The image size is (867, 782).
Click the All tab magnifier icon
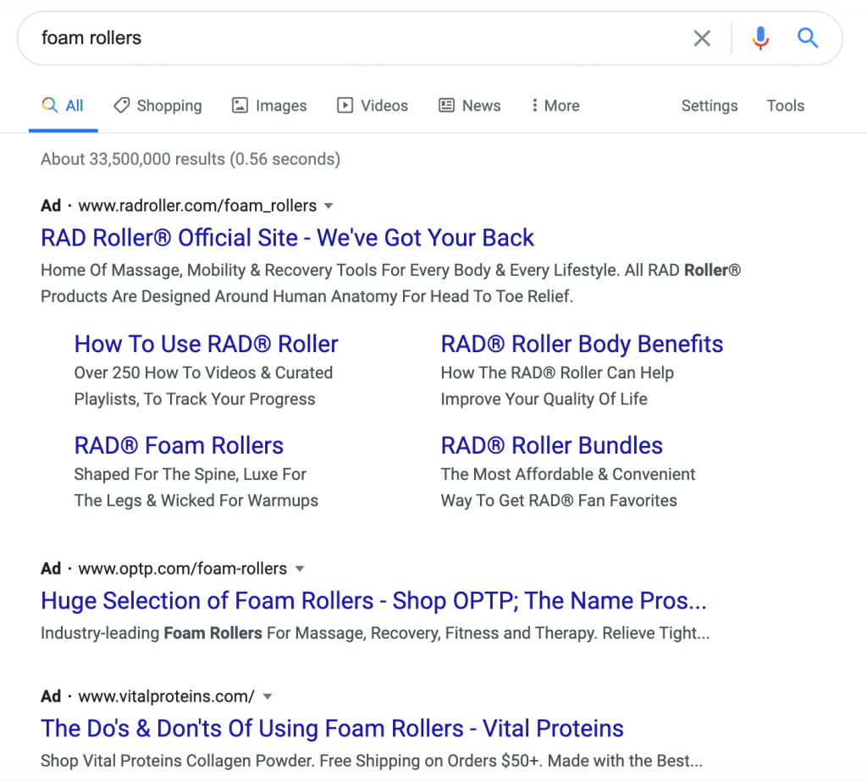[50, 105]
